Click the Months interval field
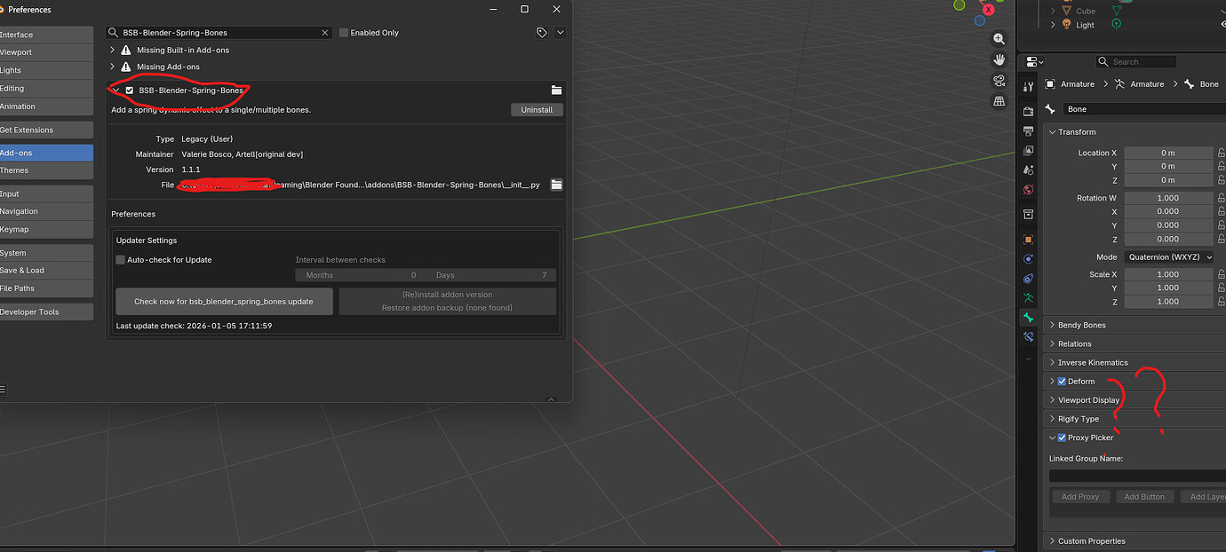This screenshot has width=1226, height=552. pyautogui.click(x=361, y=275)
